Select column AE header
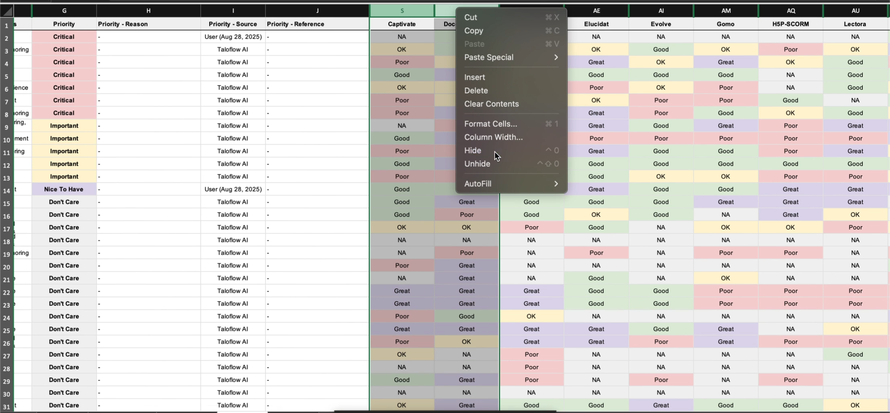This screenshot has height=413, width=890. click(x=596, y=11)
